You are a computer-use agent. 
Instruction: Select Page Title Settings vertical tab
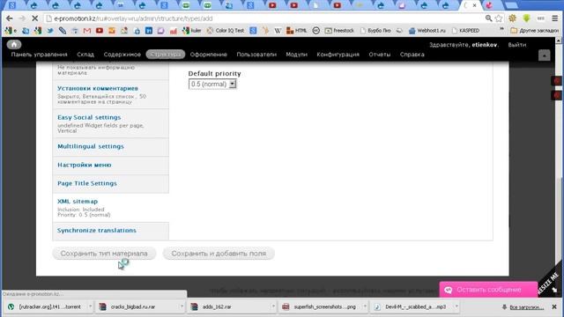pyautogui.click(x=110, y=184)
